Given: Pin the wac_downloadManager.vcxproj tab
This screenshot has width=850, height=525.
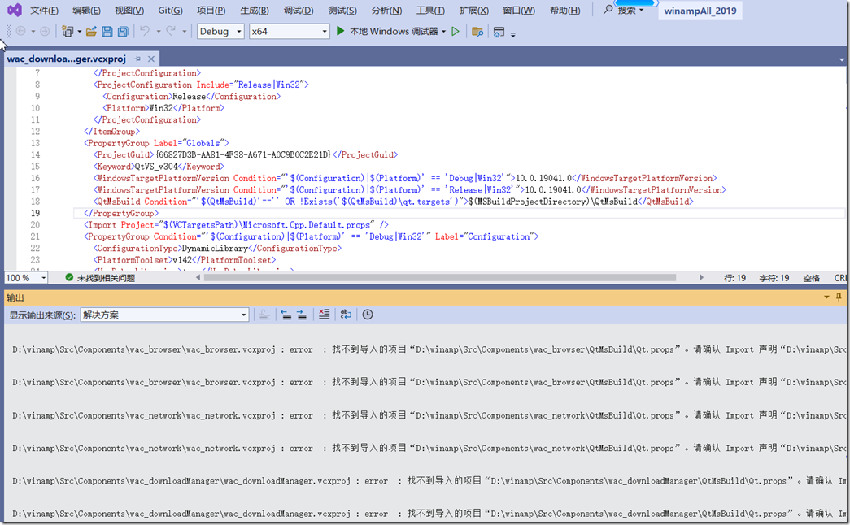Looking at the screenshot, I should click(x=137, y=59).
